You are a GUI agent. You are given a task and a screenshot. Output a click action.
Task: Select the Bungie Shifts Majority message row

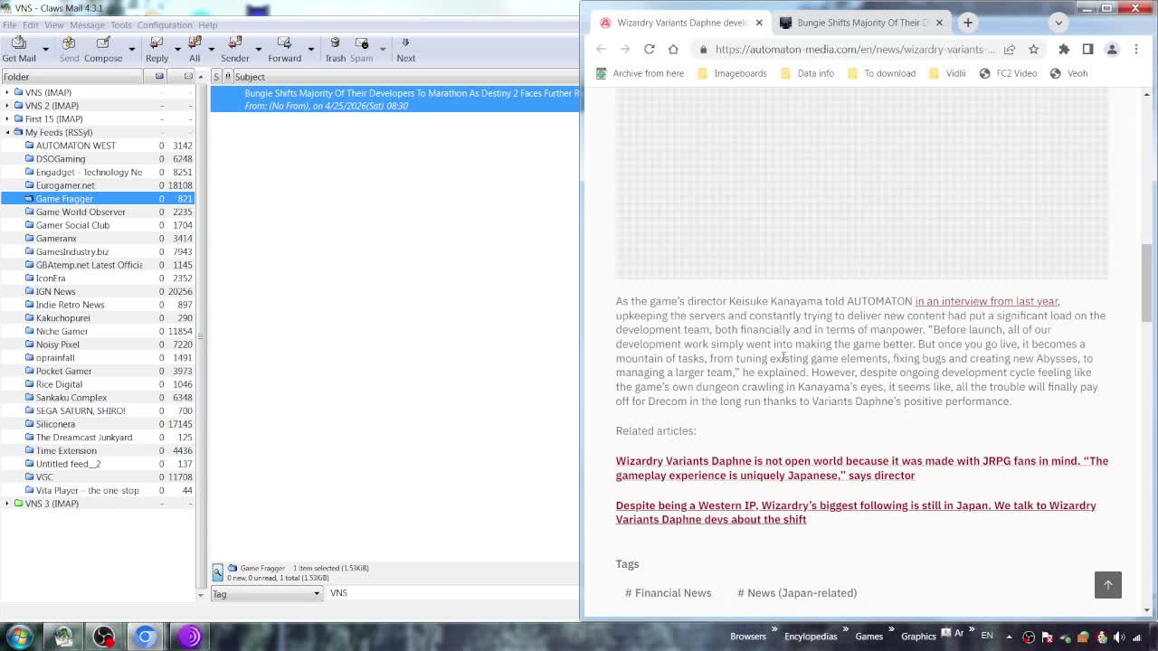pos(395,99)
